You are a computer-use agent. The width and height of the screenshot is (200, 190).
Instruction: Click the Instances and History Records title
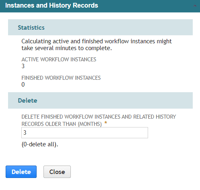pos(52,6)
